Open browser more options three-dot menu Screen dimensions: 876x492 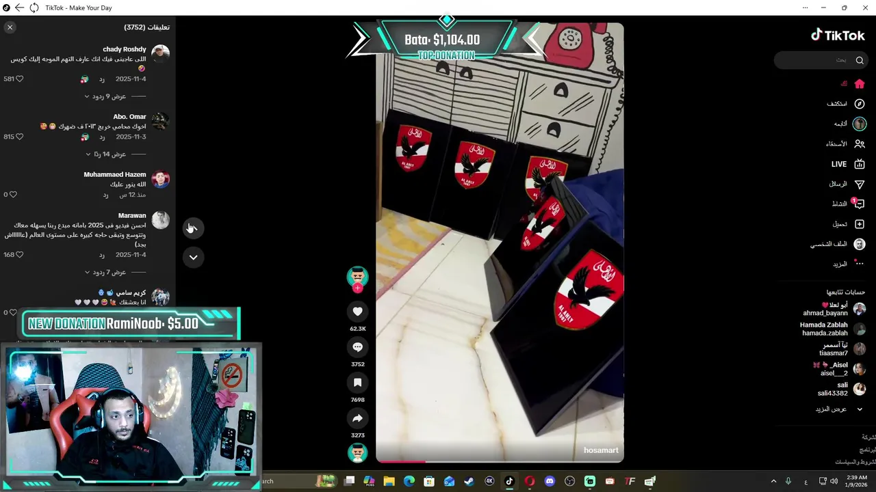coord(805,8)
